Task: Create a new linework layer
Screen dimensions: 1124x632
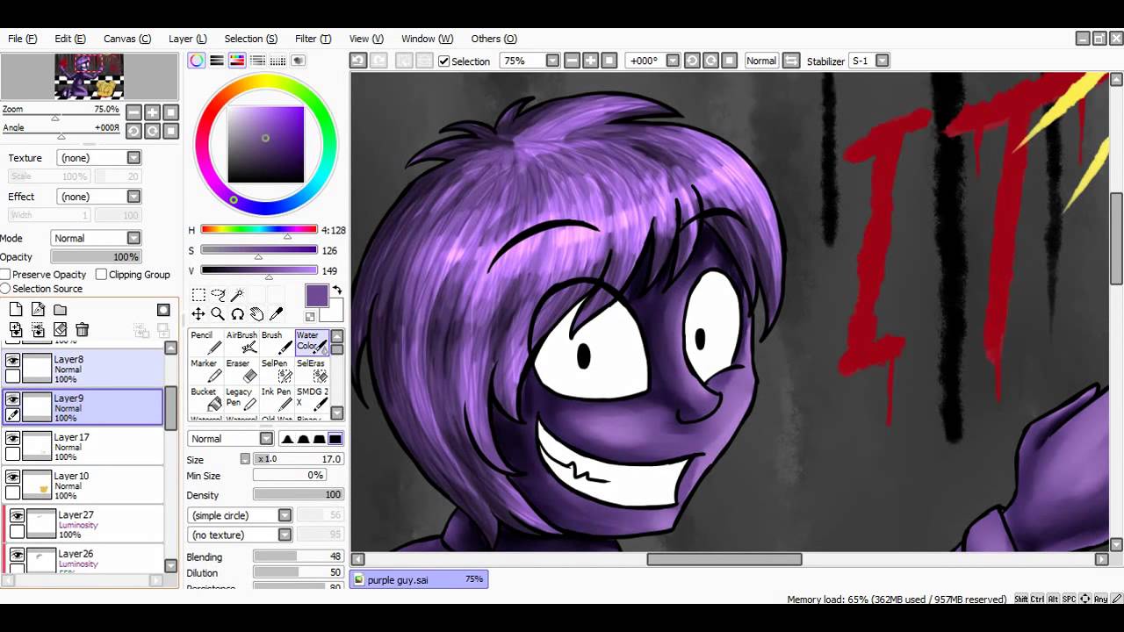Action: [x=38, y=310]
